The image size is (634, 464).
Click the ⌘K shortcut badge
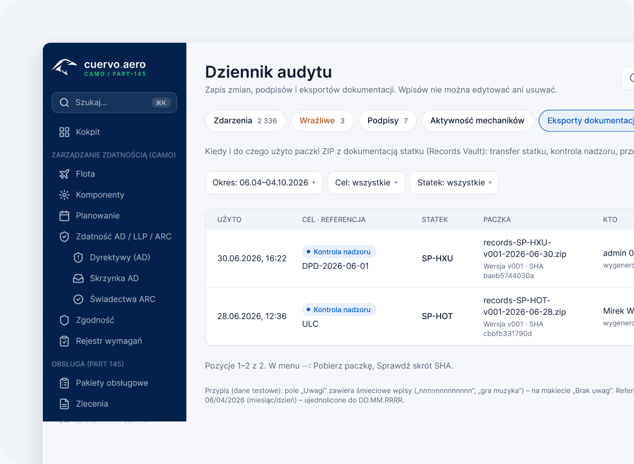pos(161,103)
